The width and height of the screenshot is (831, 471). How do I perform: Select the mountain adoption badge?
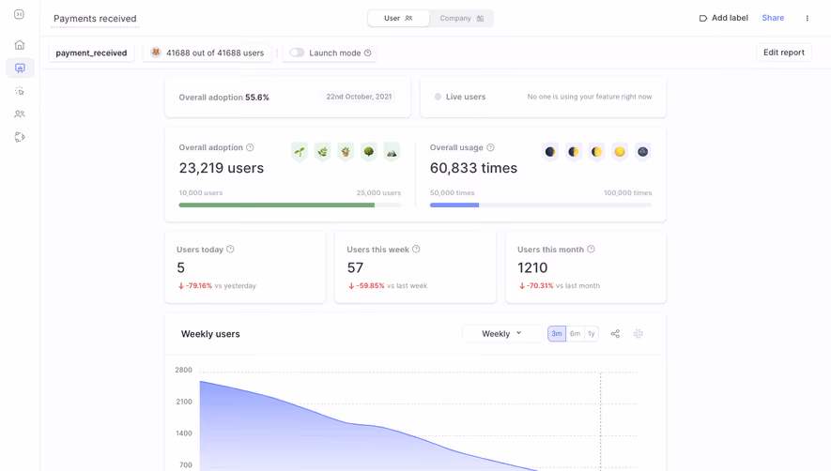point(392,152)
